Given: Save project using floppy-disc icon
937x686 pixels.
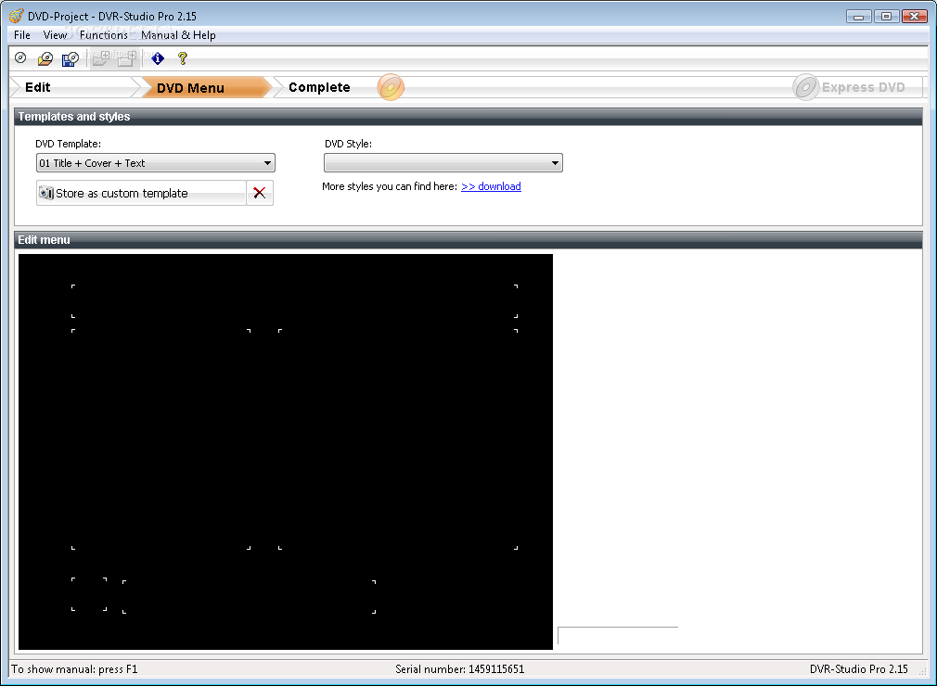Looking at the screenshot, I should click(70, 58).
